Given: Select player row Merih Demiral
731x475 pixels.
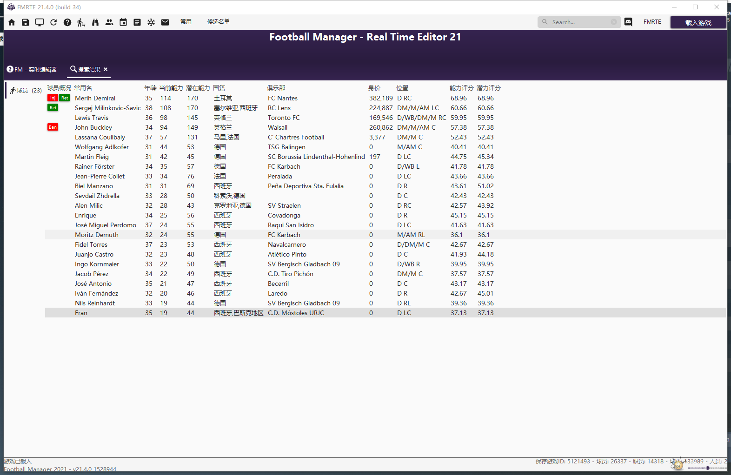Looking at the screenshot, I should 385,98.
